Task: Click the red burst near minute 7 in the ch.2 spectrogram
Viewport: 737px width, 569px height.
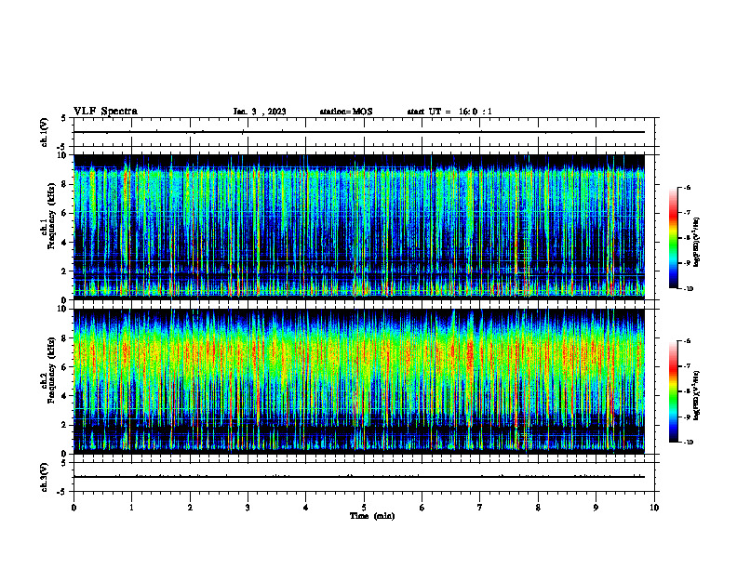Action: 470,354
